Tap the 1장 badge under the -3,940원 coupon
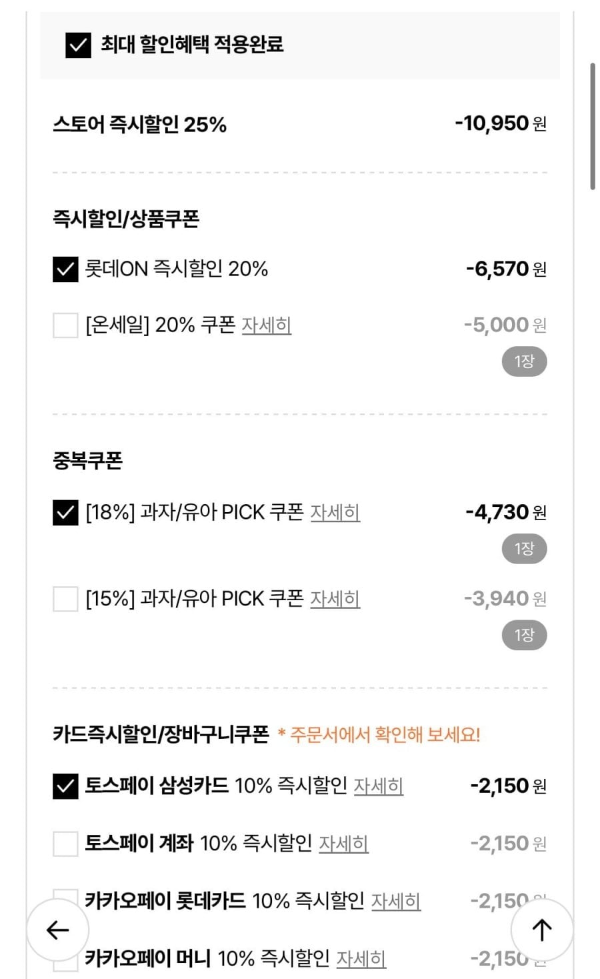 pos(524,636)
